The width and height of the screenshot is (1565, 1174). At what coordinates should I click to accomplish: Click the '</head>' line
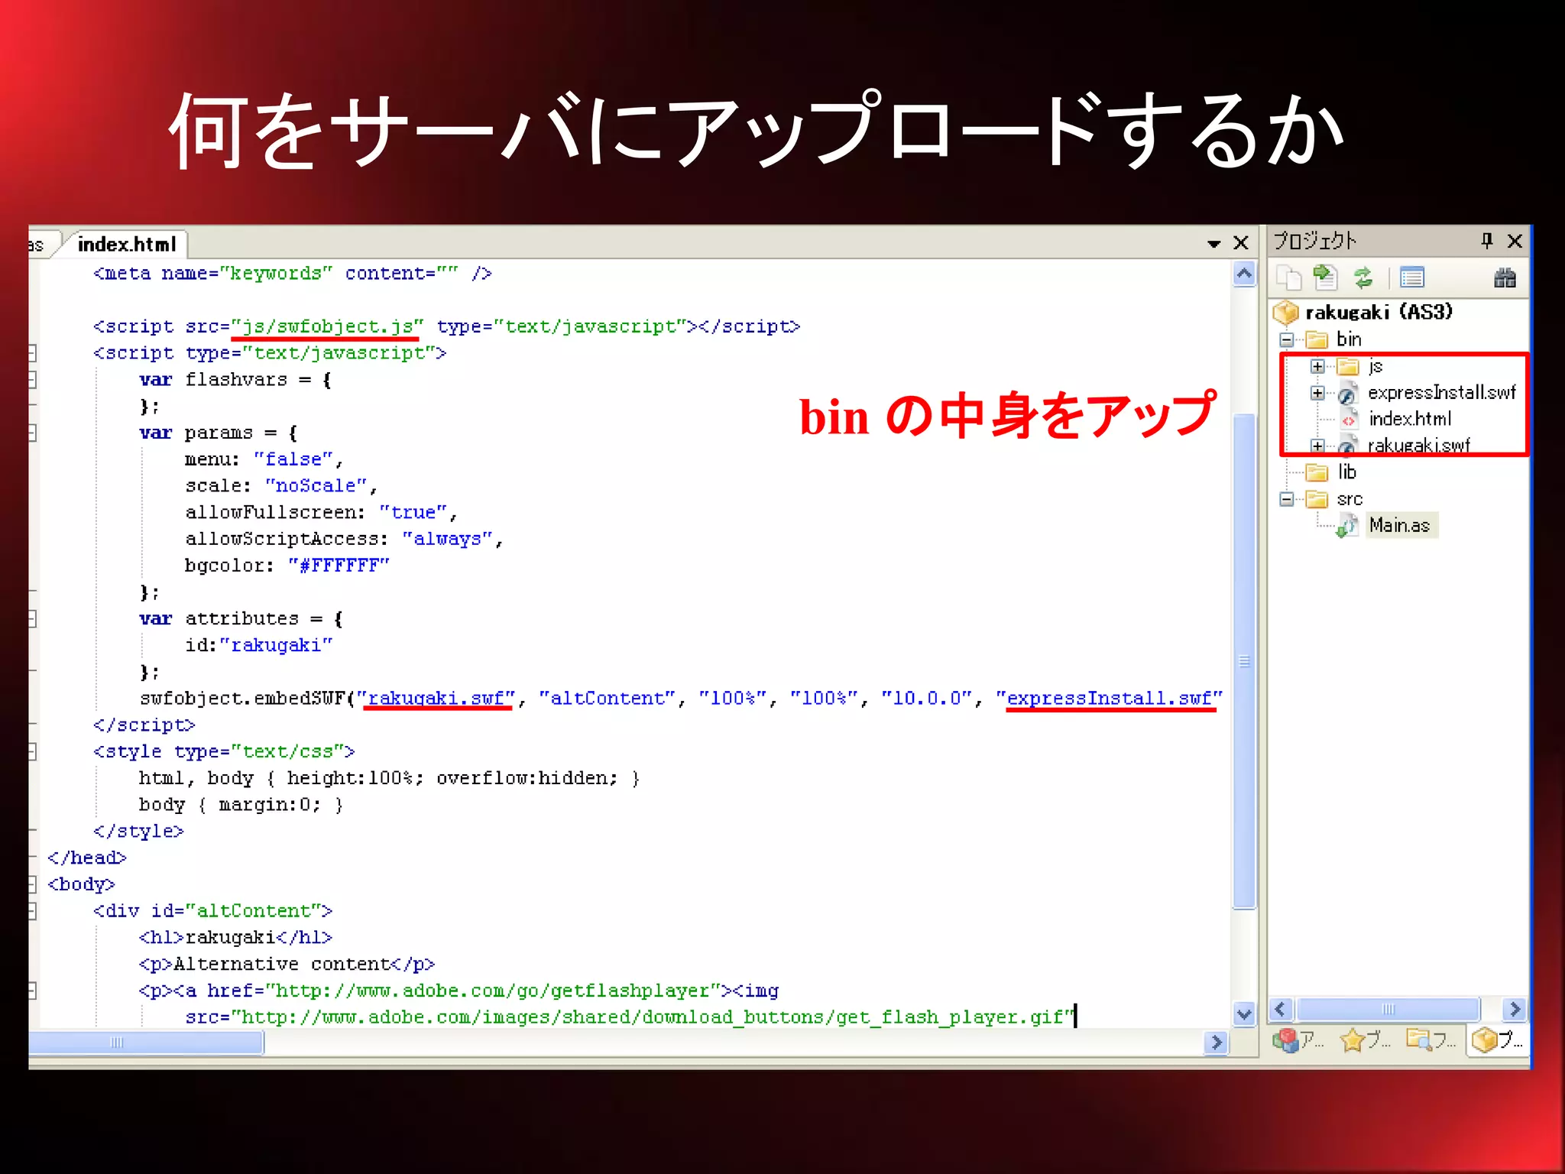(86, 858)
